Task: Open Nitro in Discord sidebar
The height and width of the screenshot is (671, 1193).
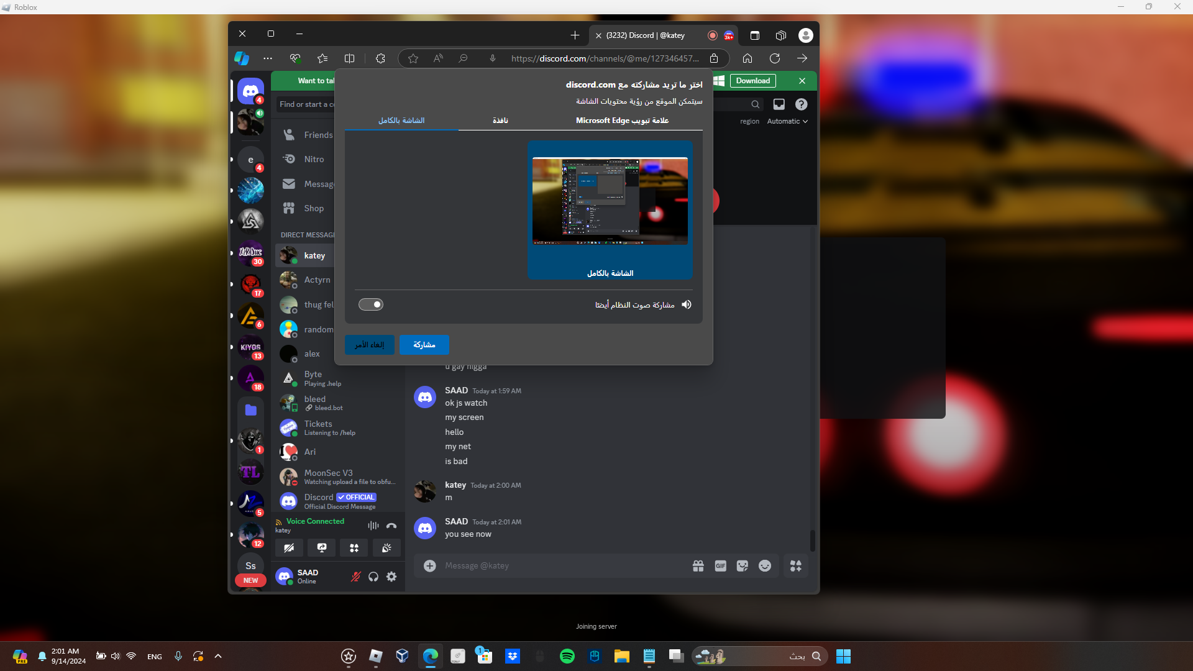Action: coord(308,159)
